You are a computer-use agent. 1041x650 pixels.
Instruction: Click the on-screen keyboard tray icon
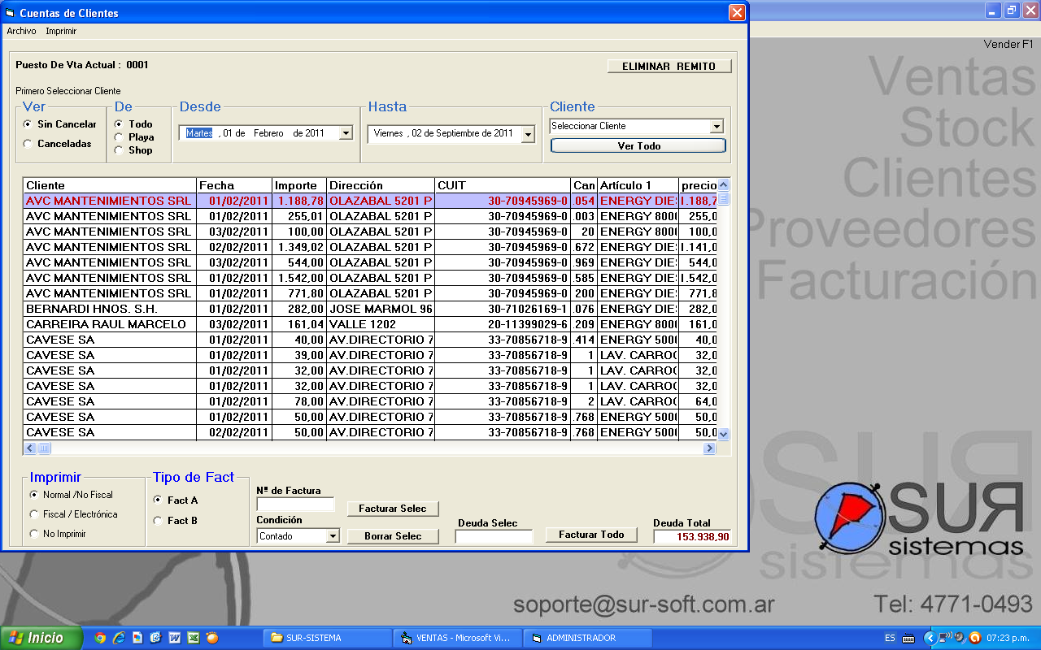tap(908, 638)
